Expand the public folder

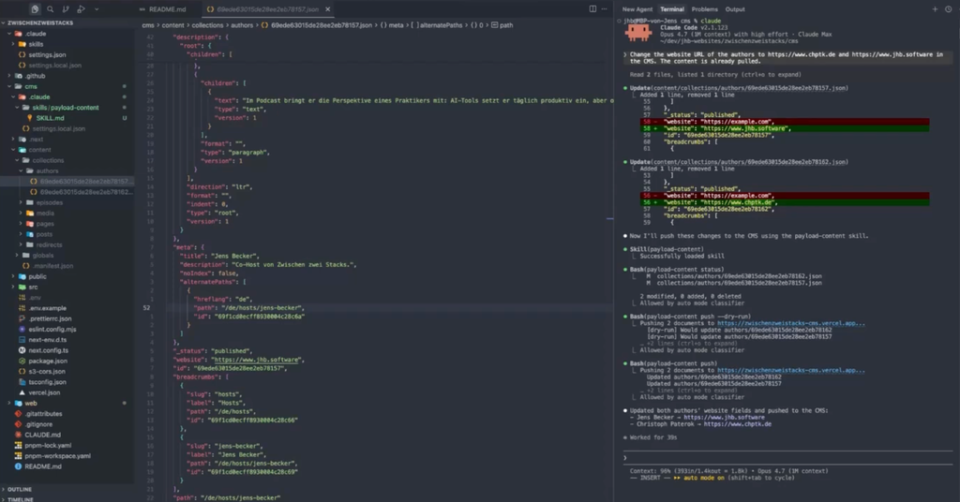pyautogui.click(x=37, y=276)
